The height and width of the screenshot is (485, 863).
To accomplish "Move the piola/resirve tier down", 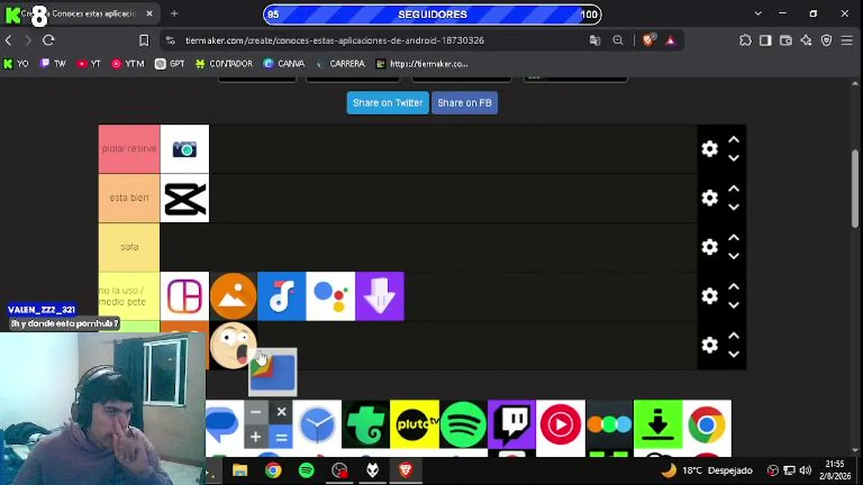I will [x=734, y=158].
